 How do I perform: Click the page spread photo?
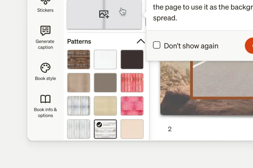[207, 88]
